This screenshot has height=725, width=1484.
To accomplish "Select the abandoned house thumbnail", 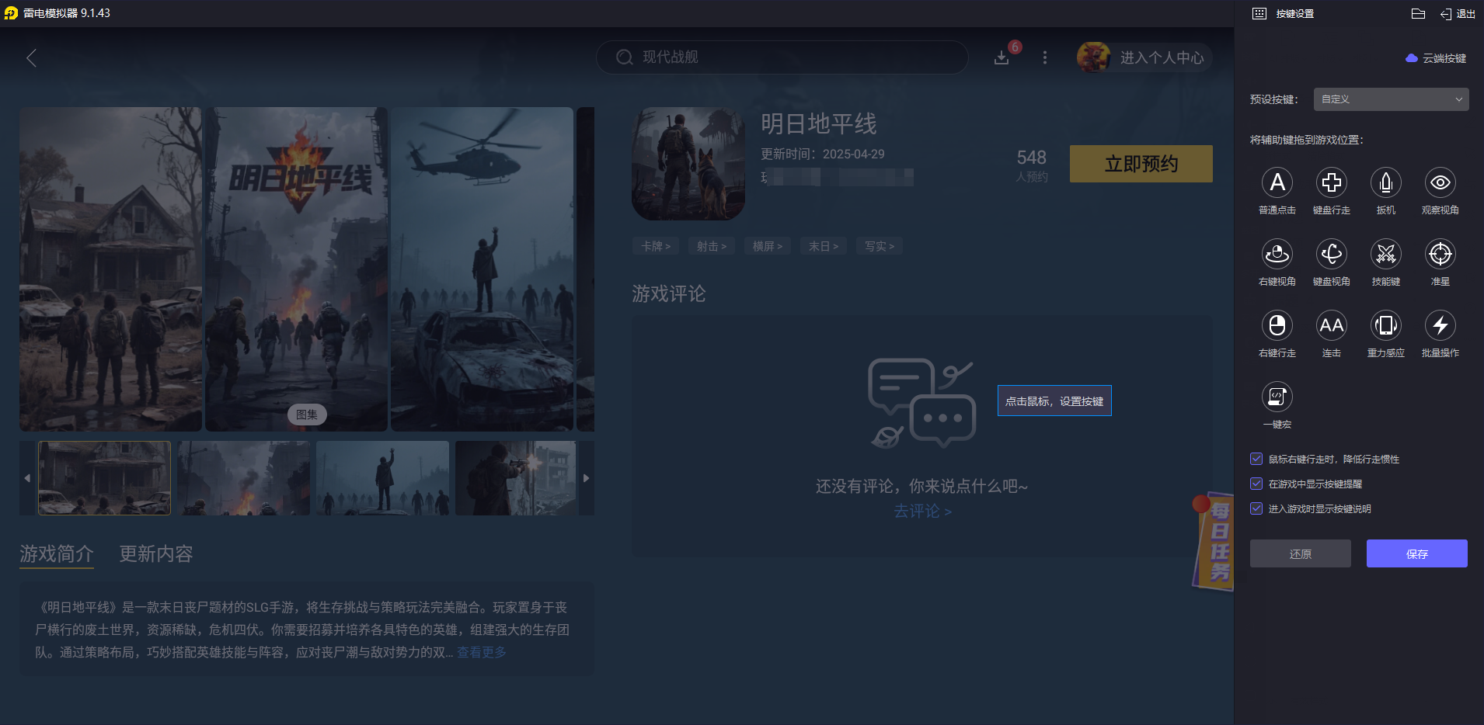I will 104,478.
